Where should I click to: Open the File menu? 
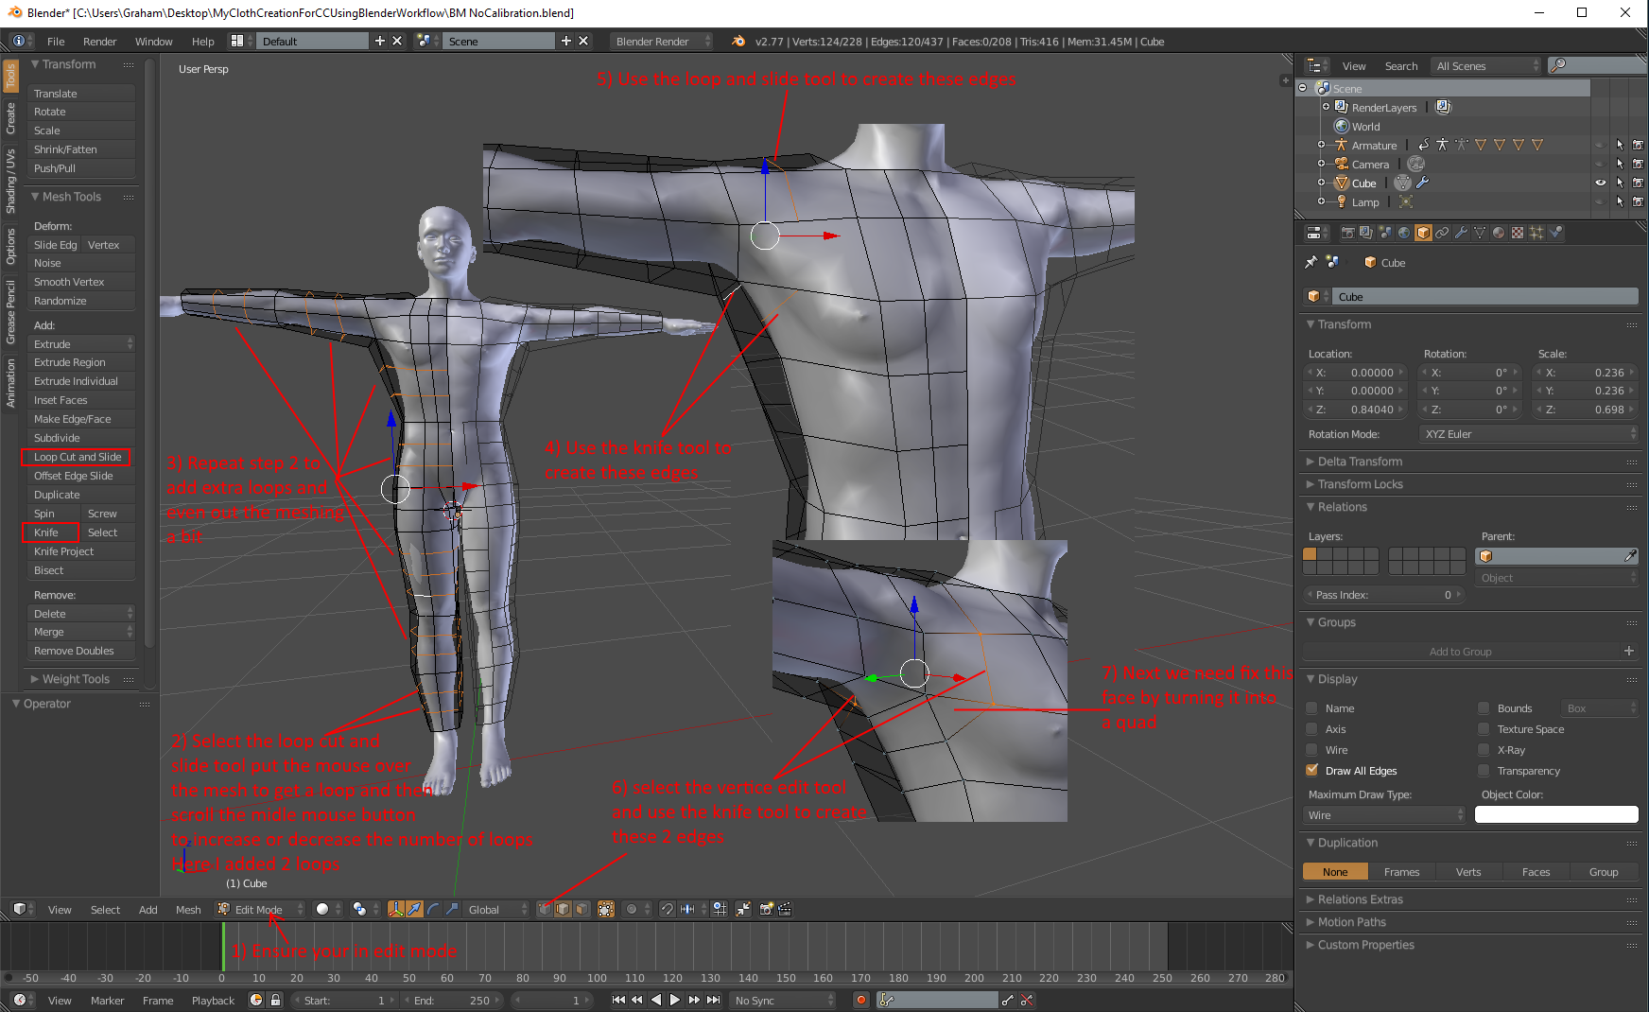[x=56, y=41]
